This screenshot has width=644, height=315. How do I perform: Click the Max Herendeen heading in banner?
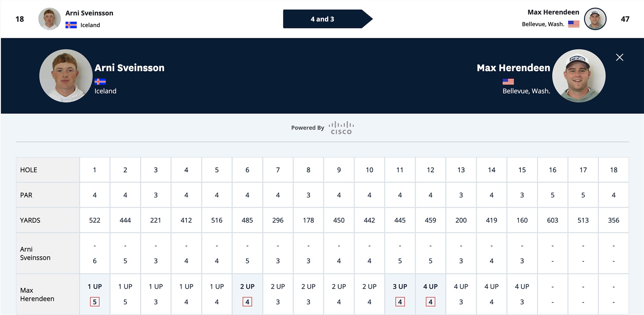pyautogui.click(x=513, y=68)
